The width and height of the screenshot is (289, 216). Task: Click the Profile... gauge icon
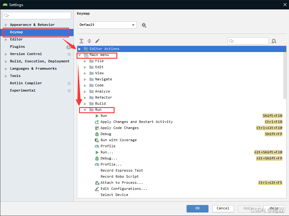point(97,165)
